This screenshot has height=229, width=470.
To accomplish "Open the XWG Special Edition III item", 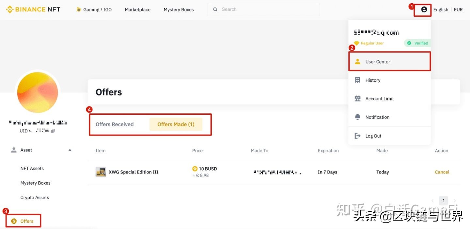I will (133, 172).
